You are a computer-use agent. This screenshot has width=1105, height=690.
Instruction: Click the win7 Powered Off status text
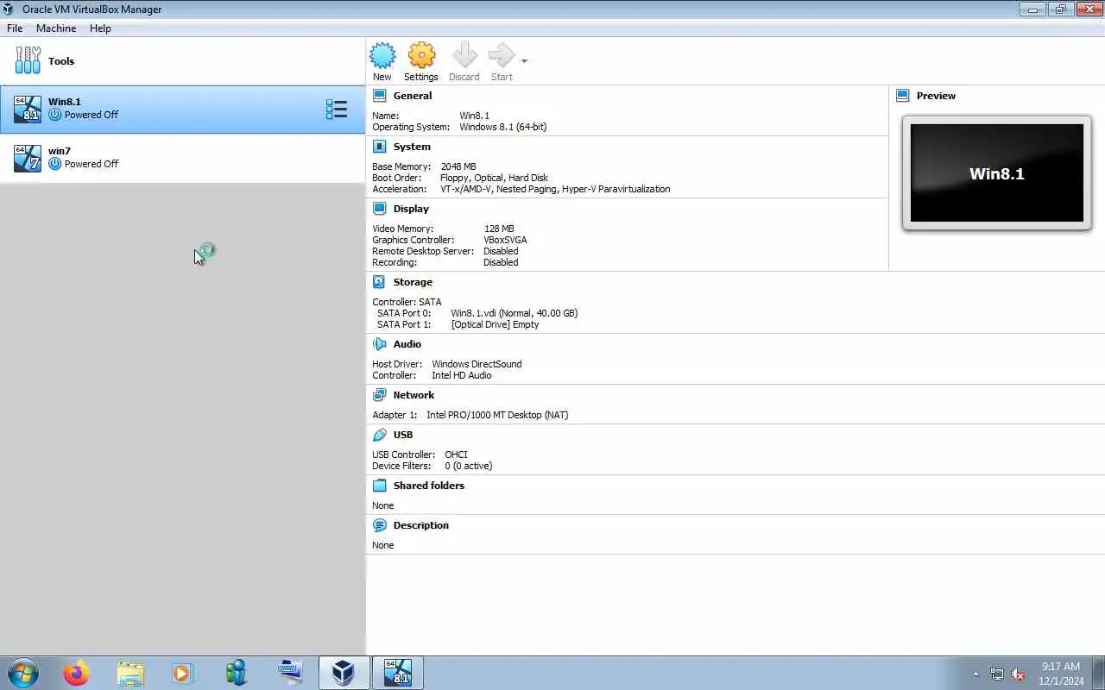coord(92,164)
